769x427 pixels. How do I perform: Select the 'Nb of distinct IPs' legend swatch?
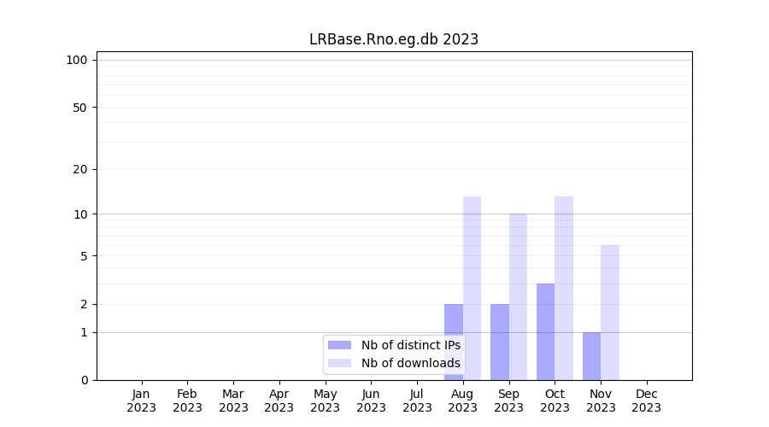tap(339, 345)
